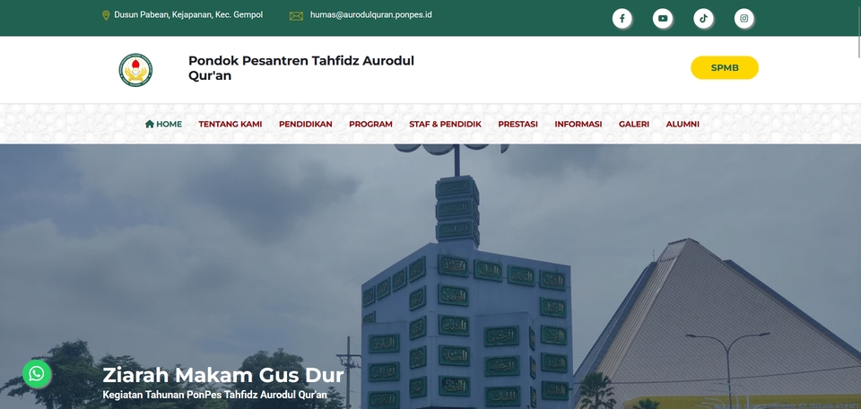The image size is (861, 409).
Task: Click the pesantren logo emblem
Action: [x=135, y=70]
